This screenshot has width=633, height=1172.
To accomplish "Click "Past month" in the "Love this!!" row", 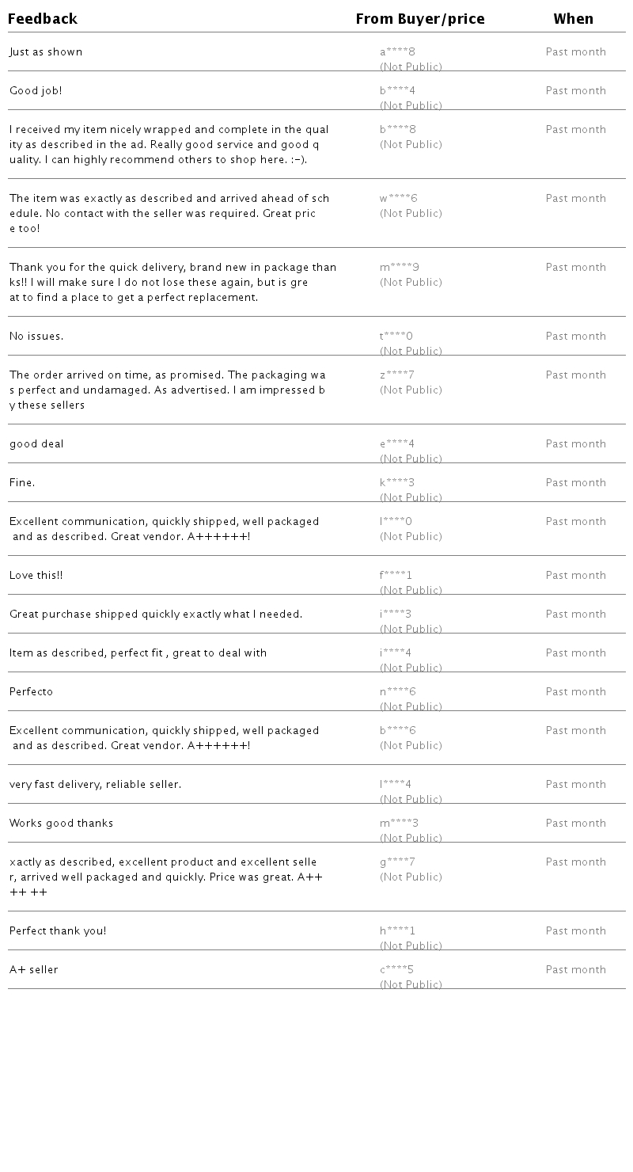I will 575,576.
